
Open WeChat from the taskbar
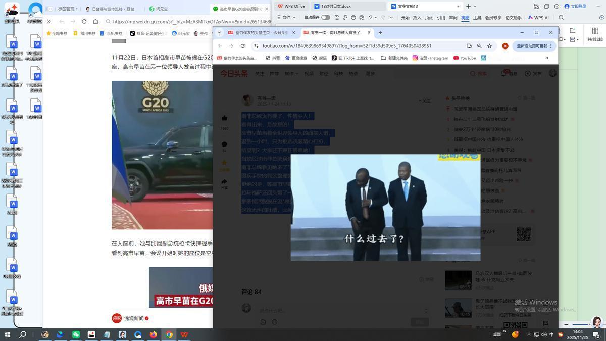76,334
